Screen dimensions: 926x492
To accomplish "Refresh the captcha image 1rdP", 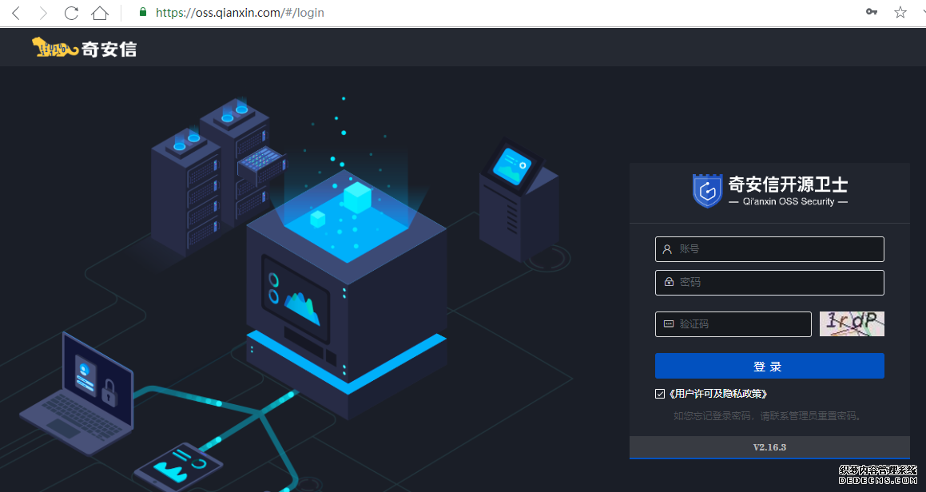I will tap(852, 323).
